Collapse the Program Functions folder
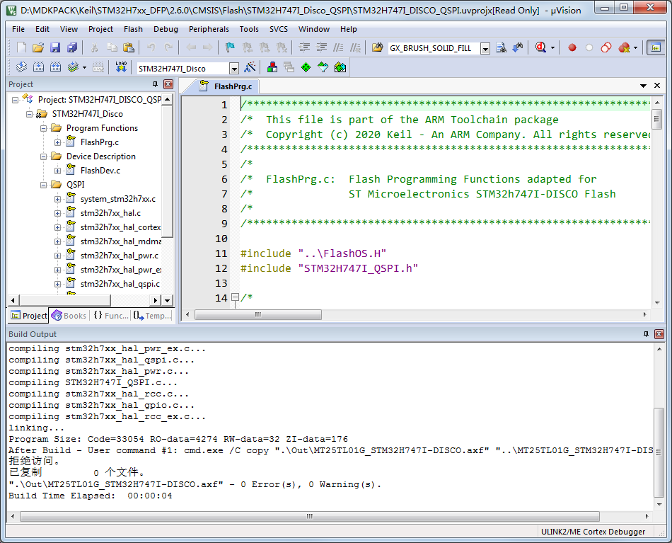Image resolution: width=672 pixels, height=543 pixels. click(43, 128)
